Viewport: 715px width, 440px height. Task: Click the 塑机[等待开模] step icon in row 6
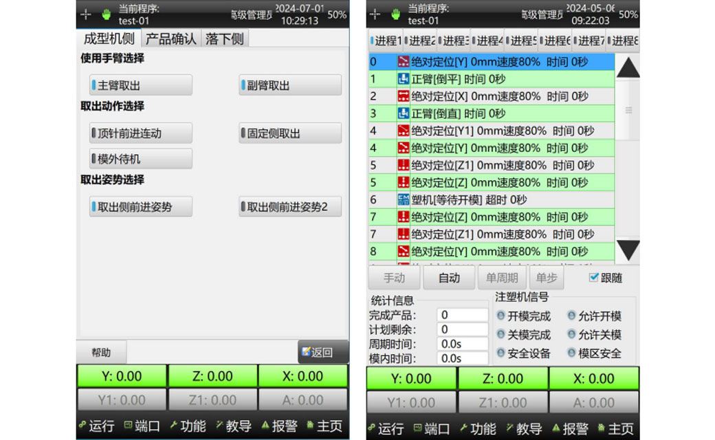tap(404, 199)
